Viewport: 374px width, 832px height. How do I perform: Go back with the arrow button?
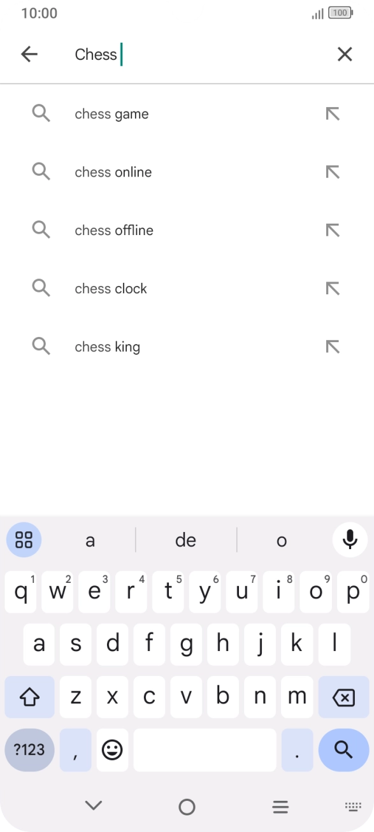[29, 54]
